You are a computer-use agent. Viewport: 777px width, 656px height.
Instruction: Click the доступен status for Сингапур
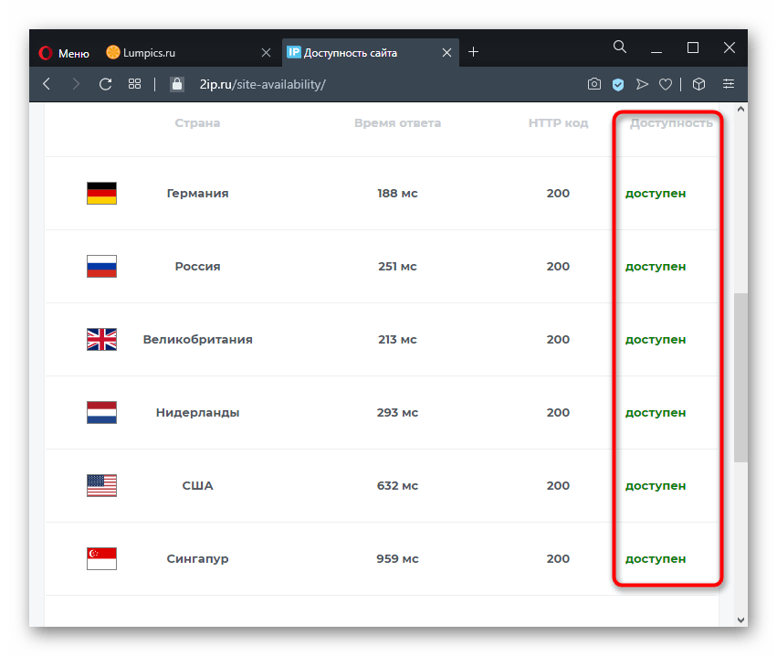click(x=655, y=559)
